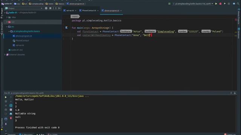Screen dimensions: 241x135
Task: Select val-var.kt in project tree
Action: click(20, 45)
